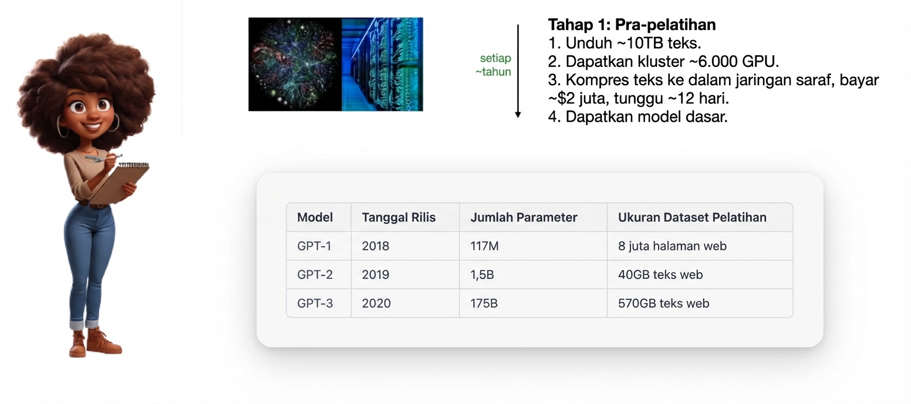Select the "8 juta halaman web" cell

[672, 246]
